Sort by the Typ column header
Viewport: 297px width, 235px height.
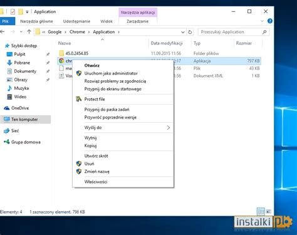point(197,43)
